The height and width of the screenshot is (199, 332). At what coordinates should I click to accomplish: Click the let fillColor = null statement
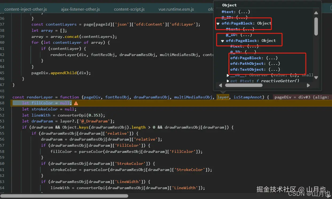coord(47,103)
